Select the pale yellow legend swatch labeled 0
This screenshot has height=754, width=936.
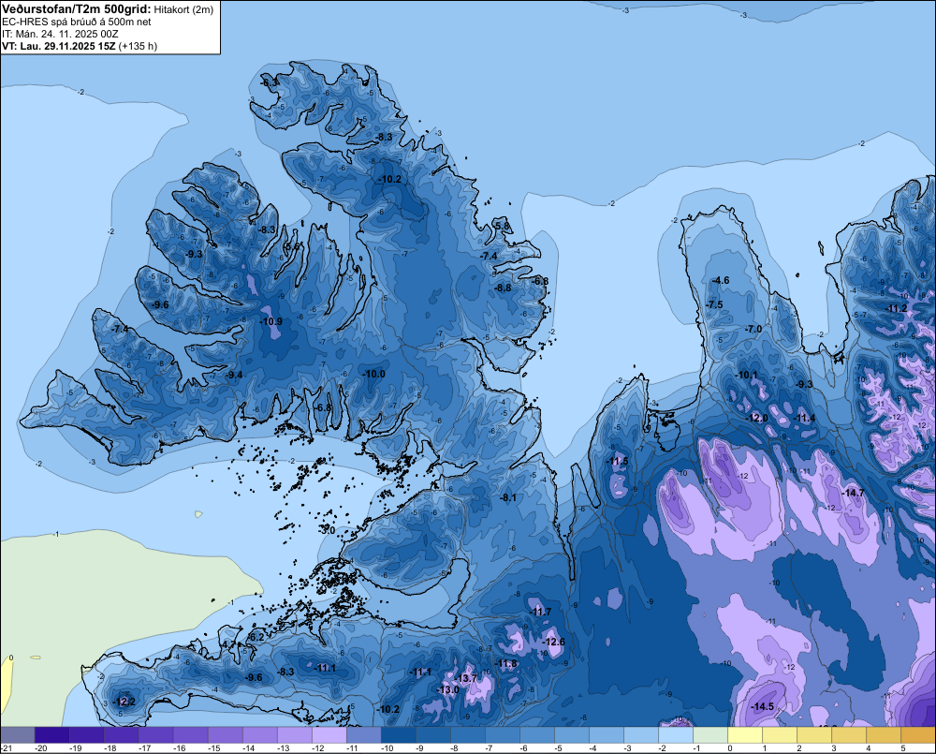pos(744,734)
